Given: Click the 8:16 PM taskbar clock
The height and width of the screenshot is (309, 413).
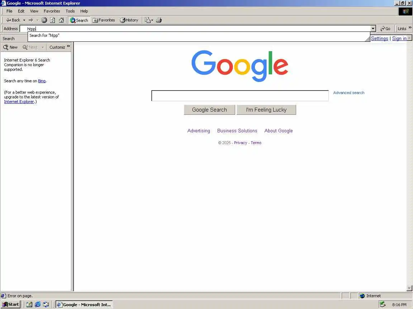Looking at the screenshot, I should pos(399,305).
